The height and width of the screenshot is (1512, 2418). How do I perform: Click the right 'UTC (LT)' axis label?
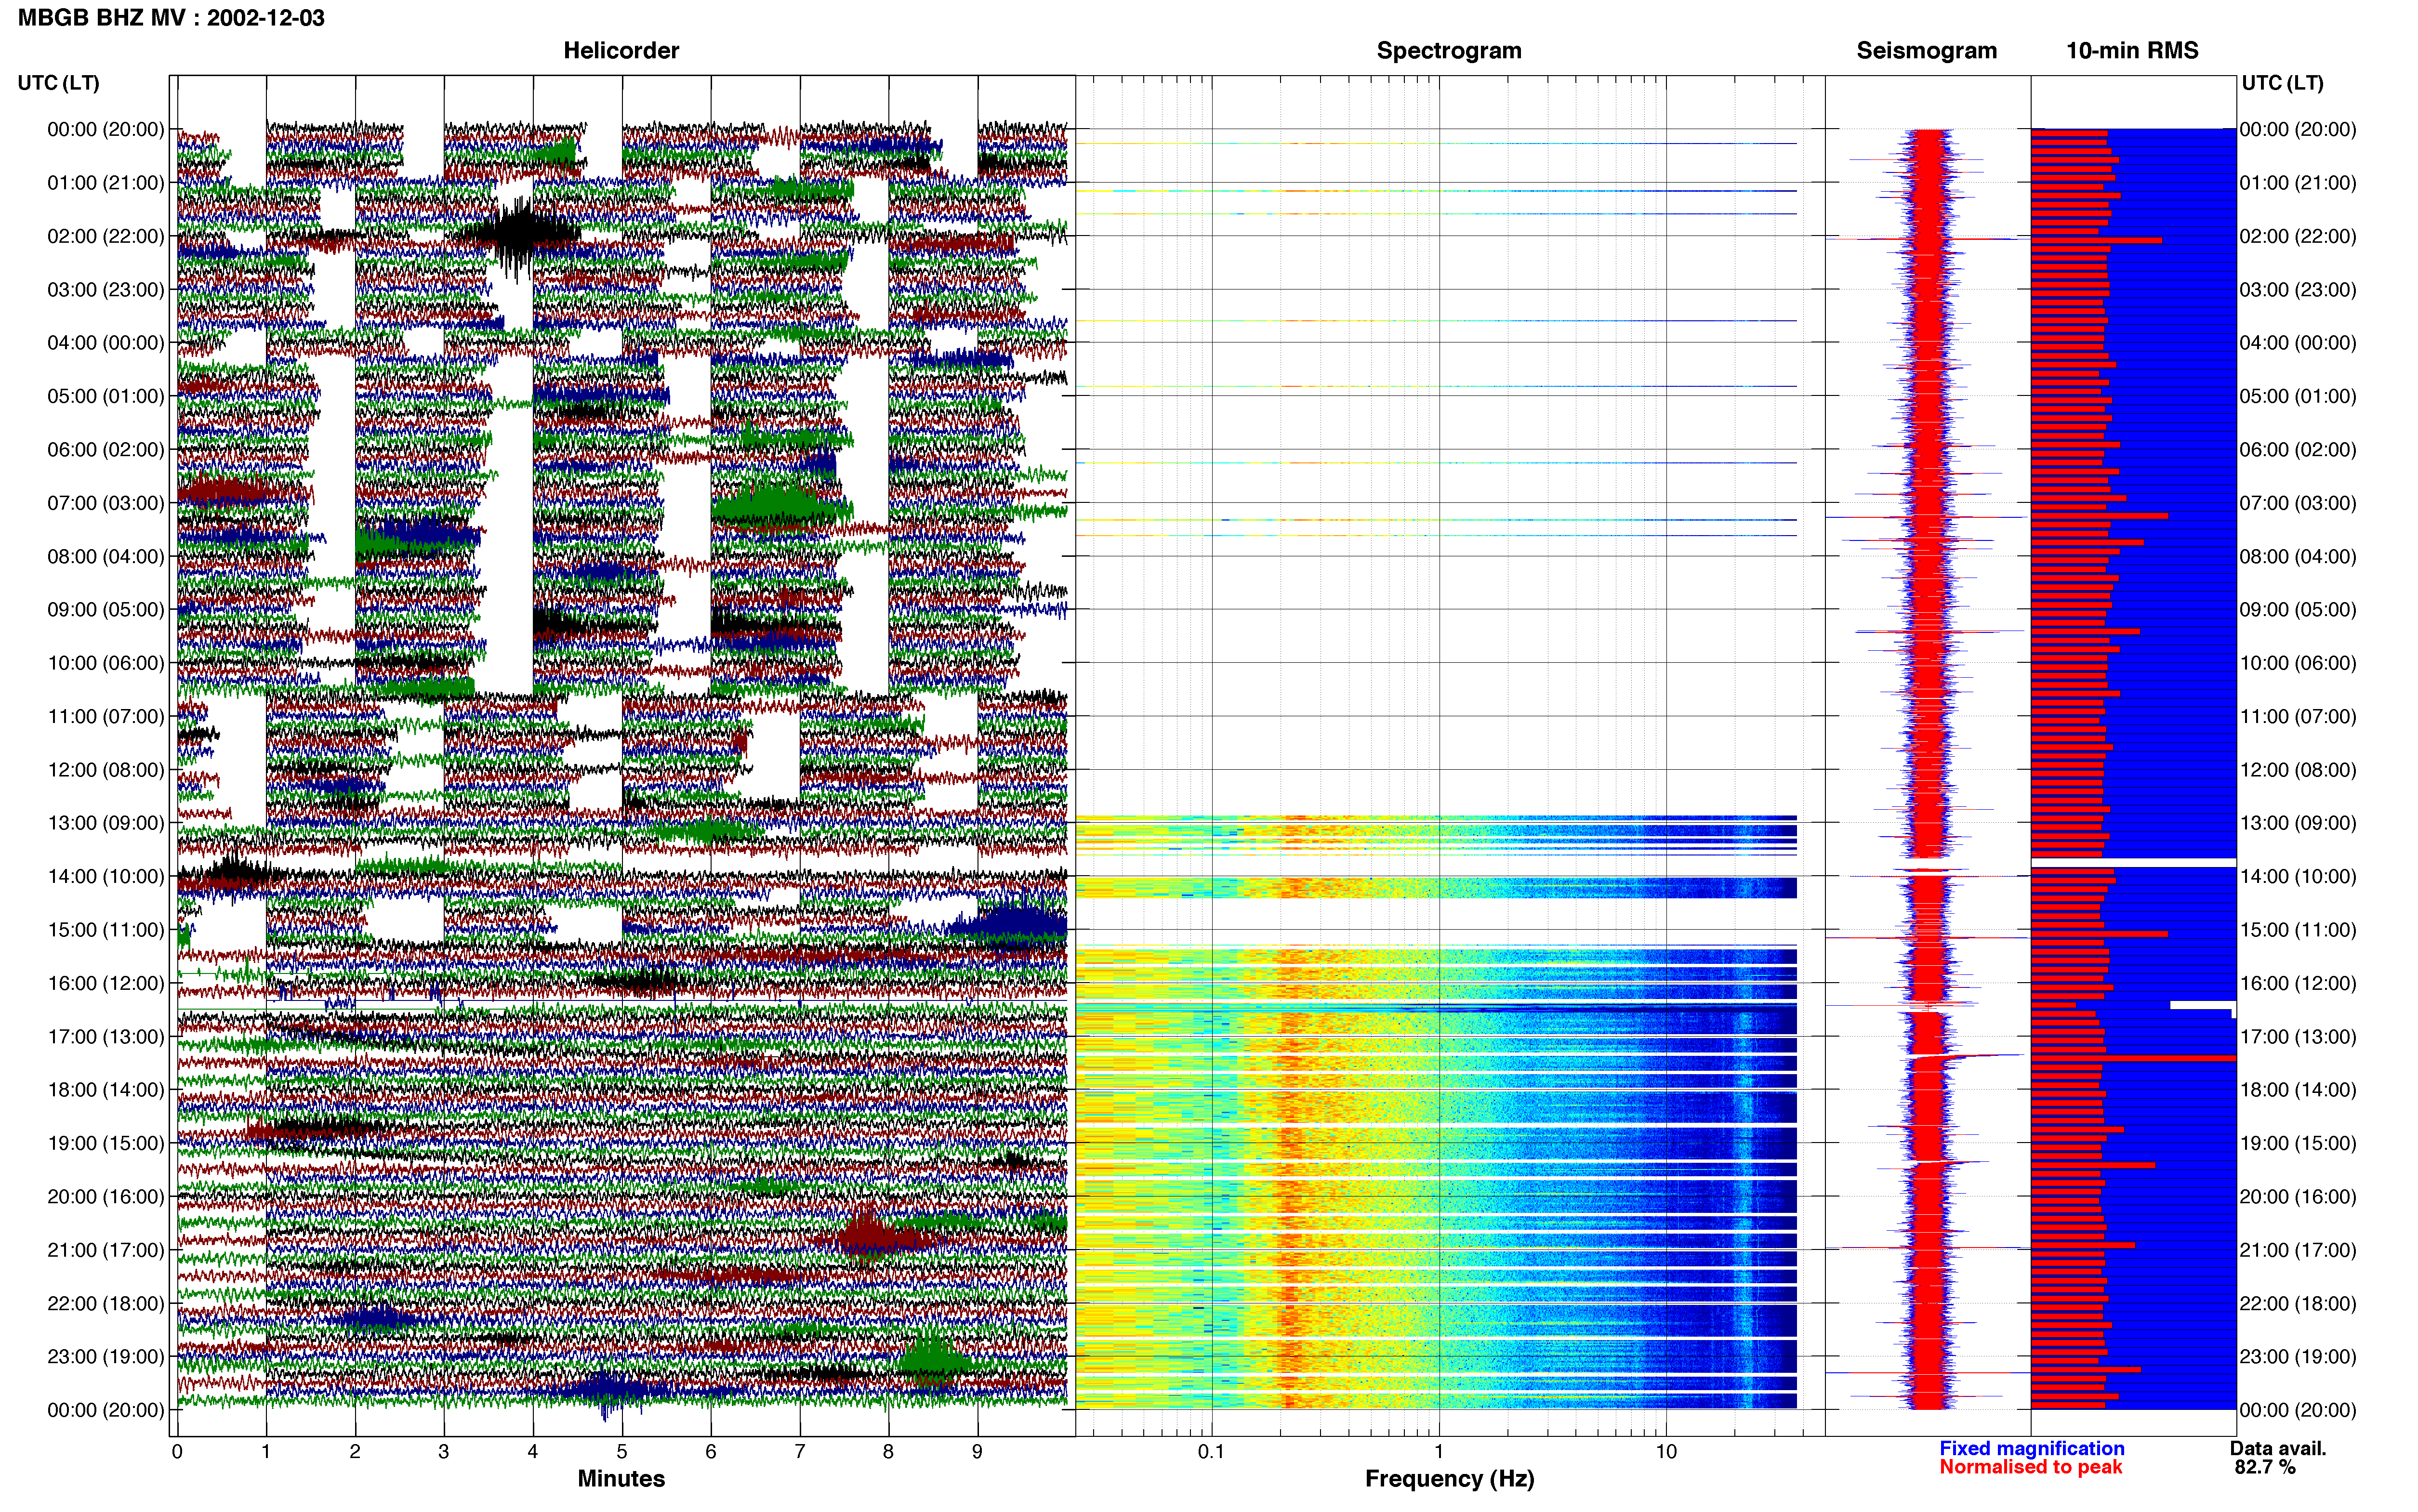pyautogui.click(x=2282, y=83)
